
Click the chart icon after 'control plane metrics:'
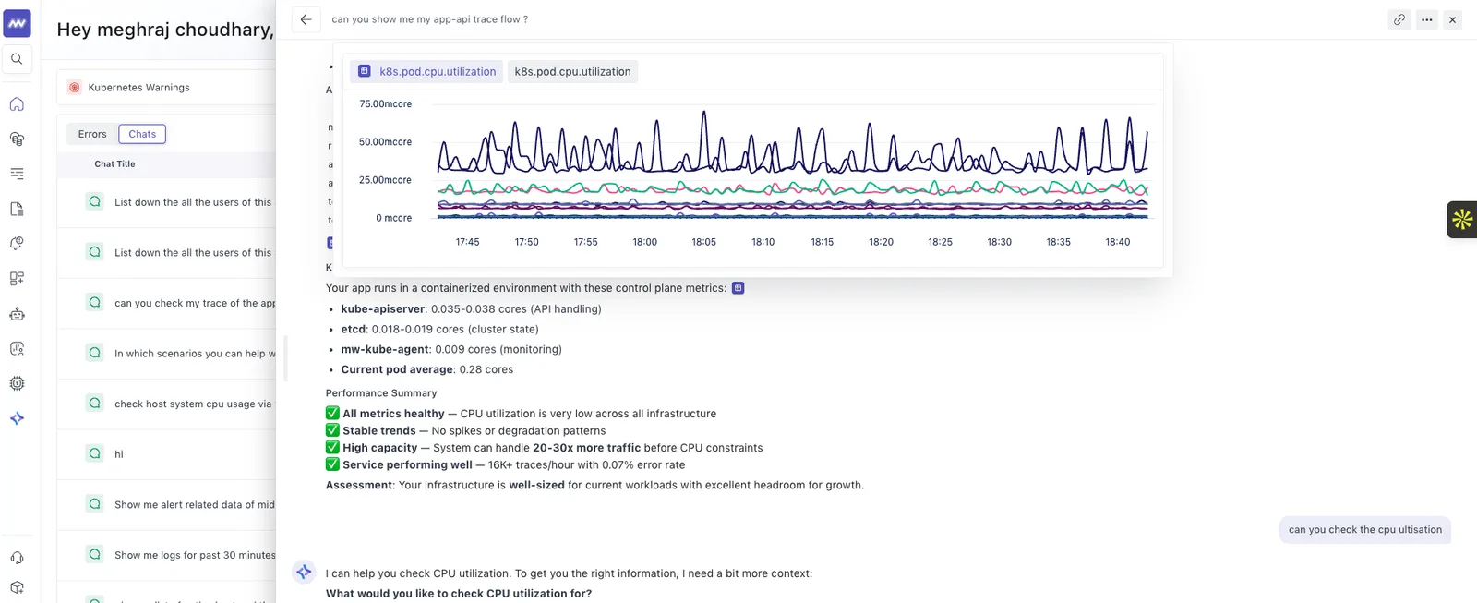click(738, 288)
